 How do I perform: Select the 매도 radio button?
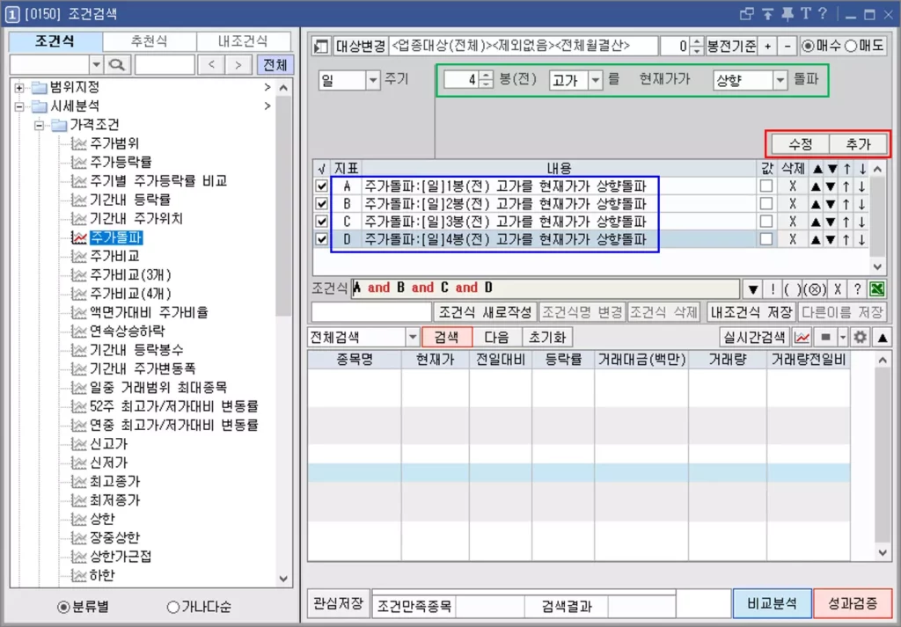[x=851, y=46]
